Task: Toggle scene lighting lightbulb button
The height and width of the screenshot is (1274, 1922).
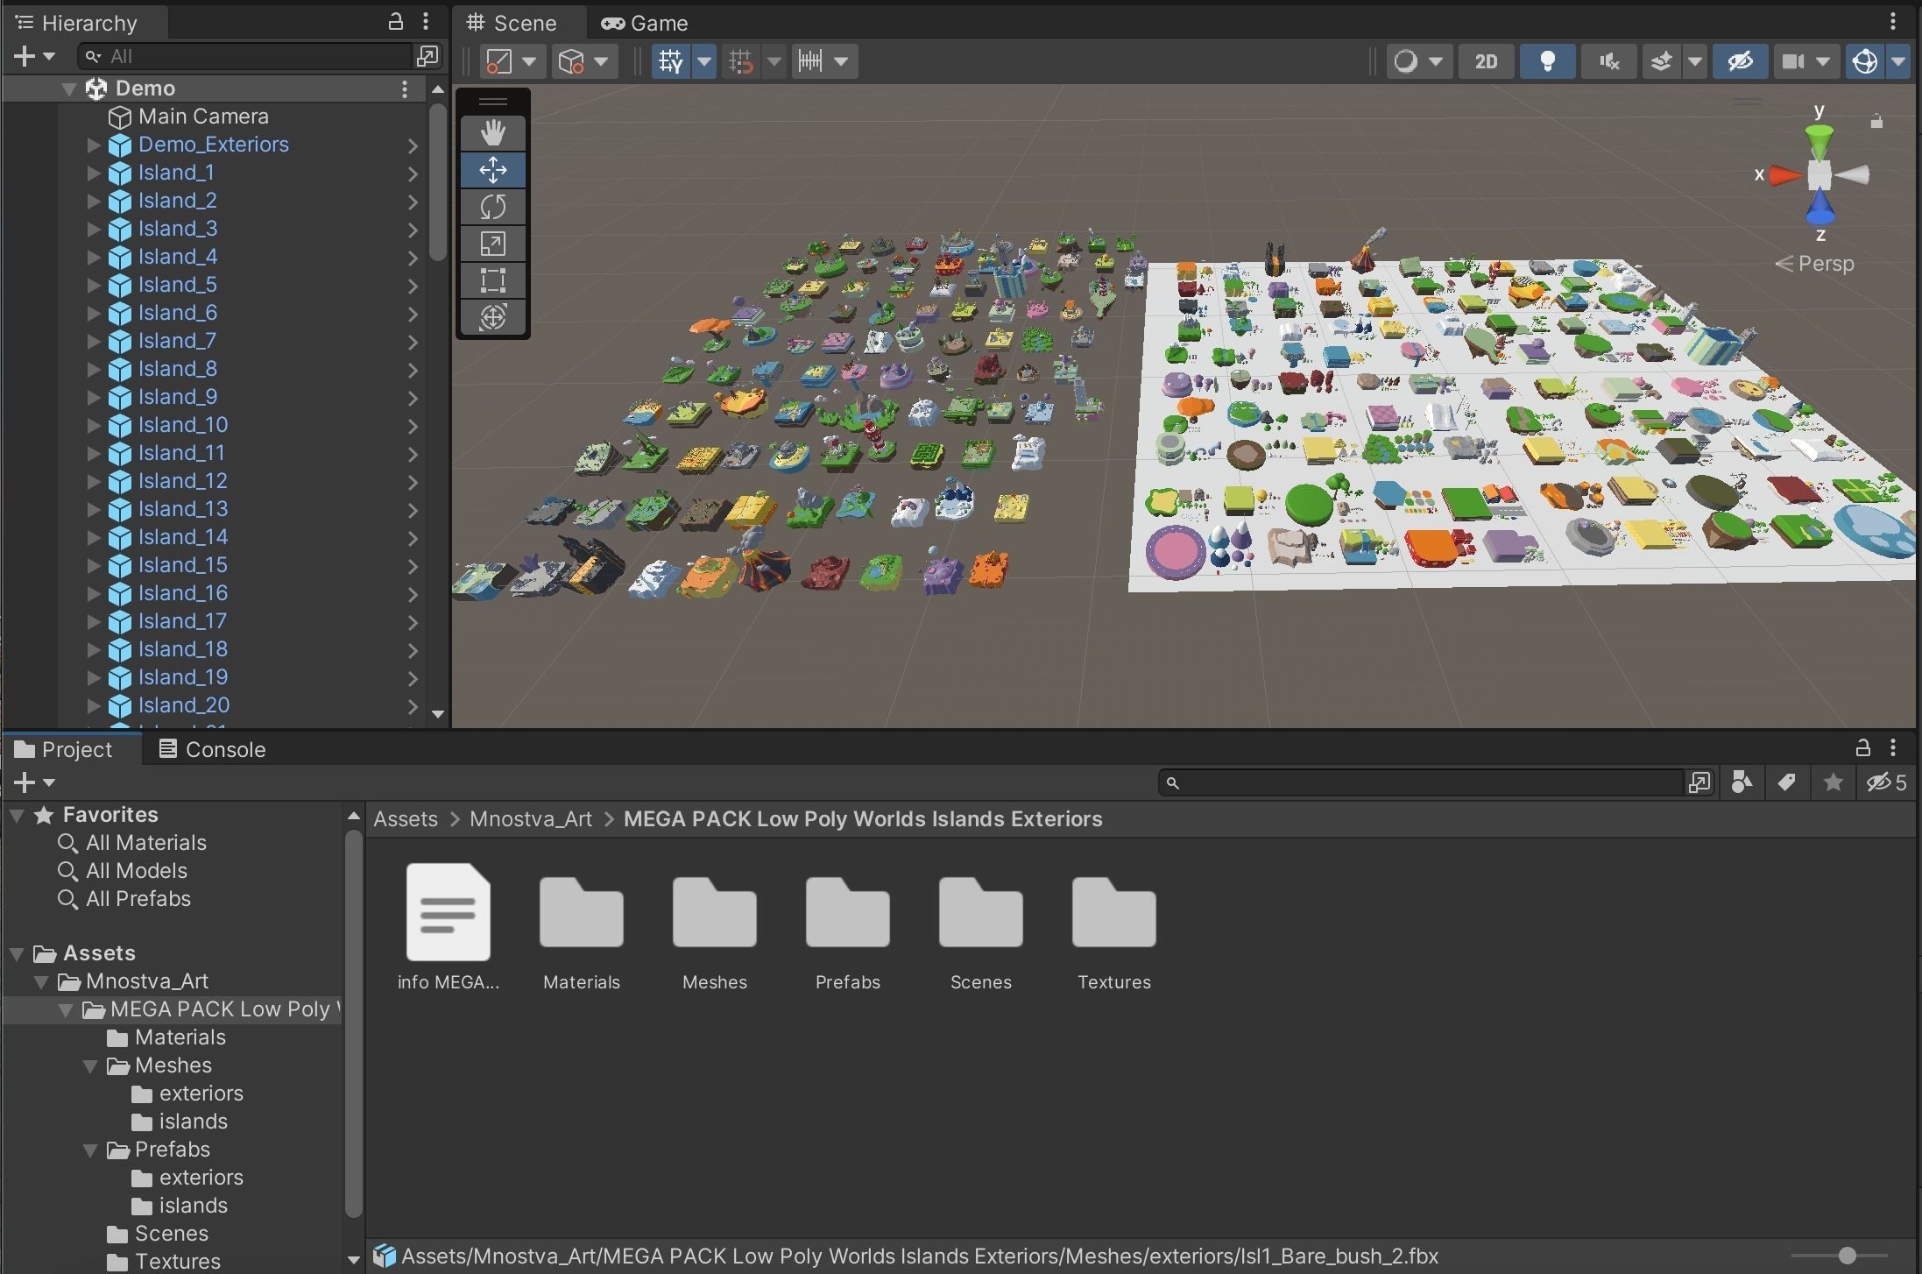Action: (1547, 61)
